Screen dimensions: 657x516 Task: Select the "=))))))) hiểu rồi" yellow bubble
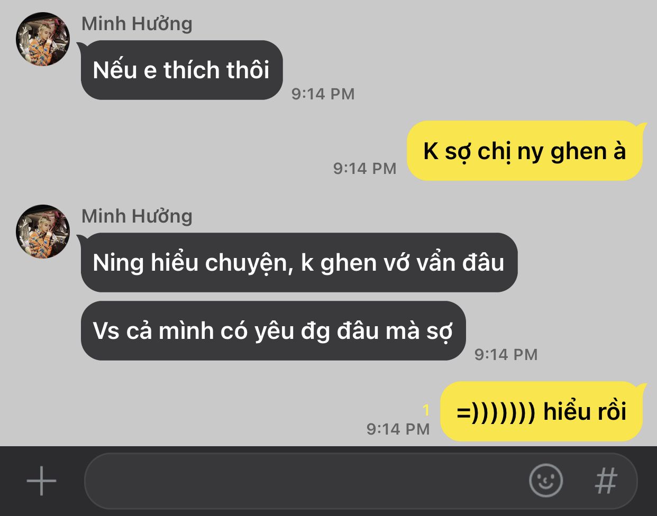(x=541, y=411)
